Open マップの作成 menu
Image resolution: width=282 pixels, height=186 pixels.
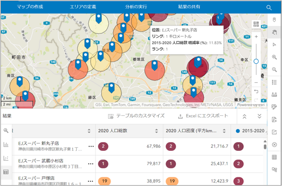[31, 7]
